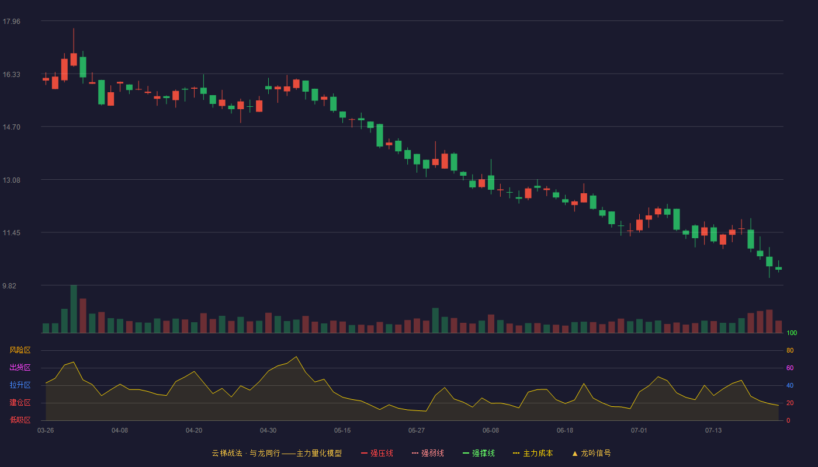Click the 06-18 date label

tap(565, 430)
